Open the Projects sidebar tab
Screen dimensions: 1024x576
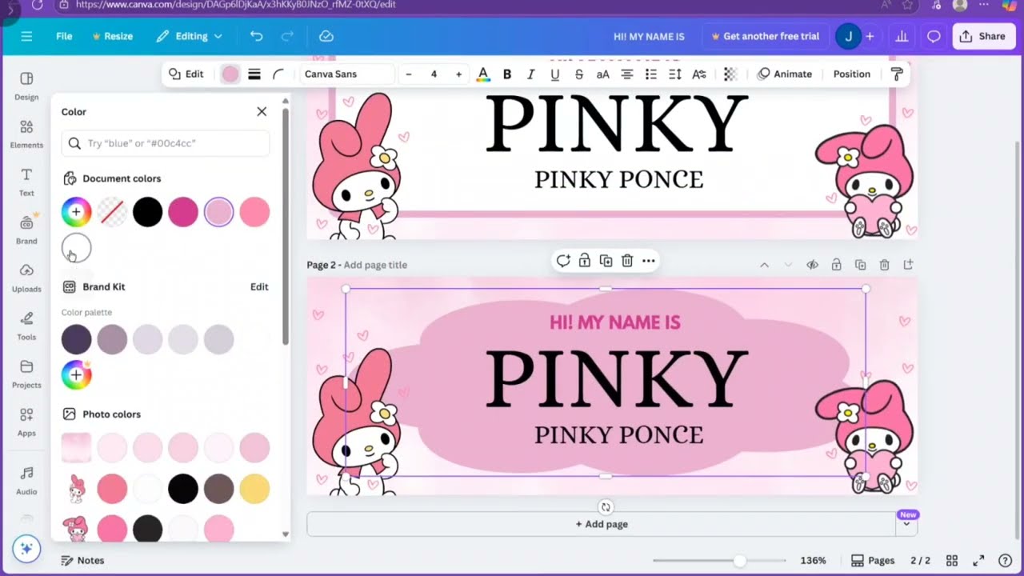point(26,374)
